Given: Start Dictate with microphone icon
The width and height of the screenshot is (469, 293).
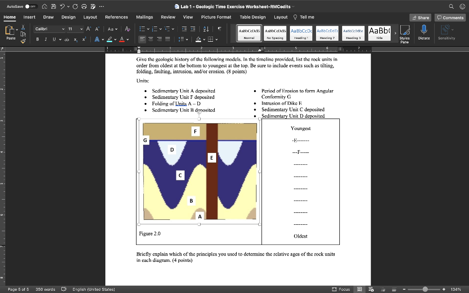Looking at the screenshot, I should [x=424, y=33].
